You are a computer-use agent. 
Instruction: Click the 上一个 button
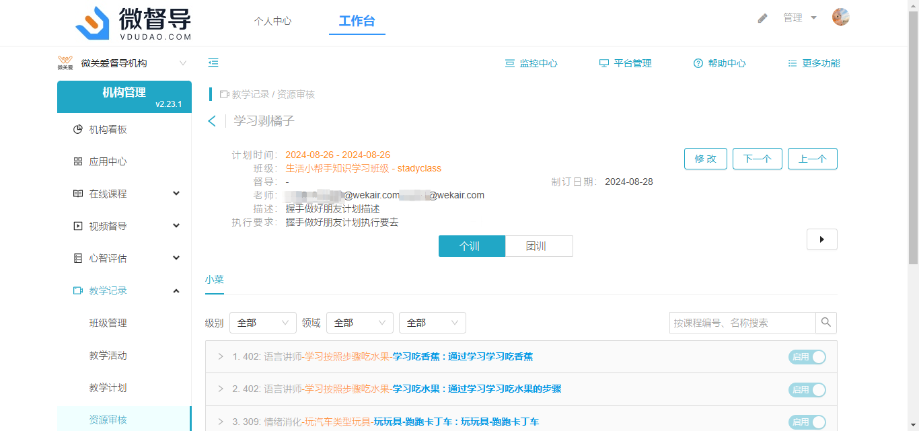tap(813, 159)
